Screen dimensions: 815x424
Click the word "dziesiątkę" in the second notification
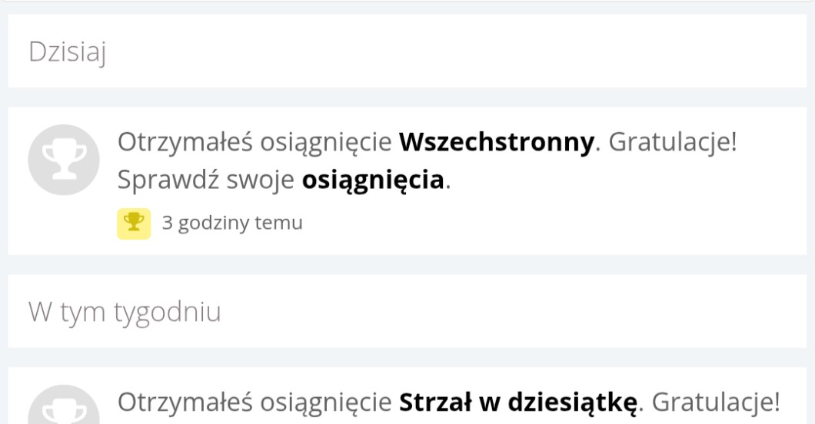pos(562,402)
